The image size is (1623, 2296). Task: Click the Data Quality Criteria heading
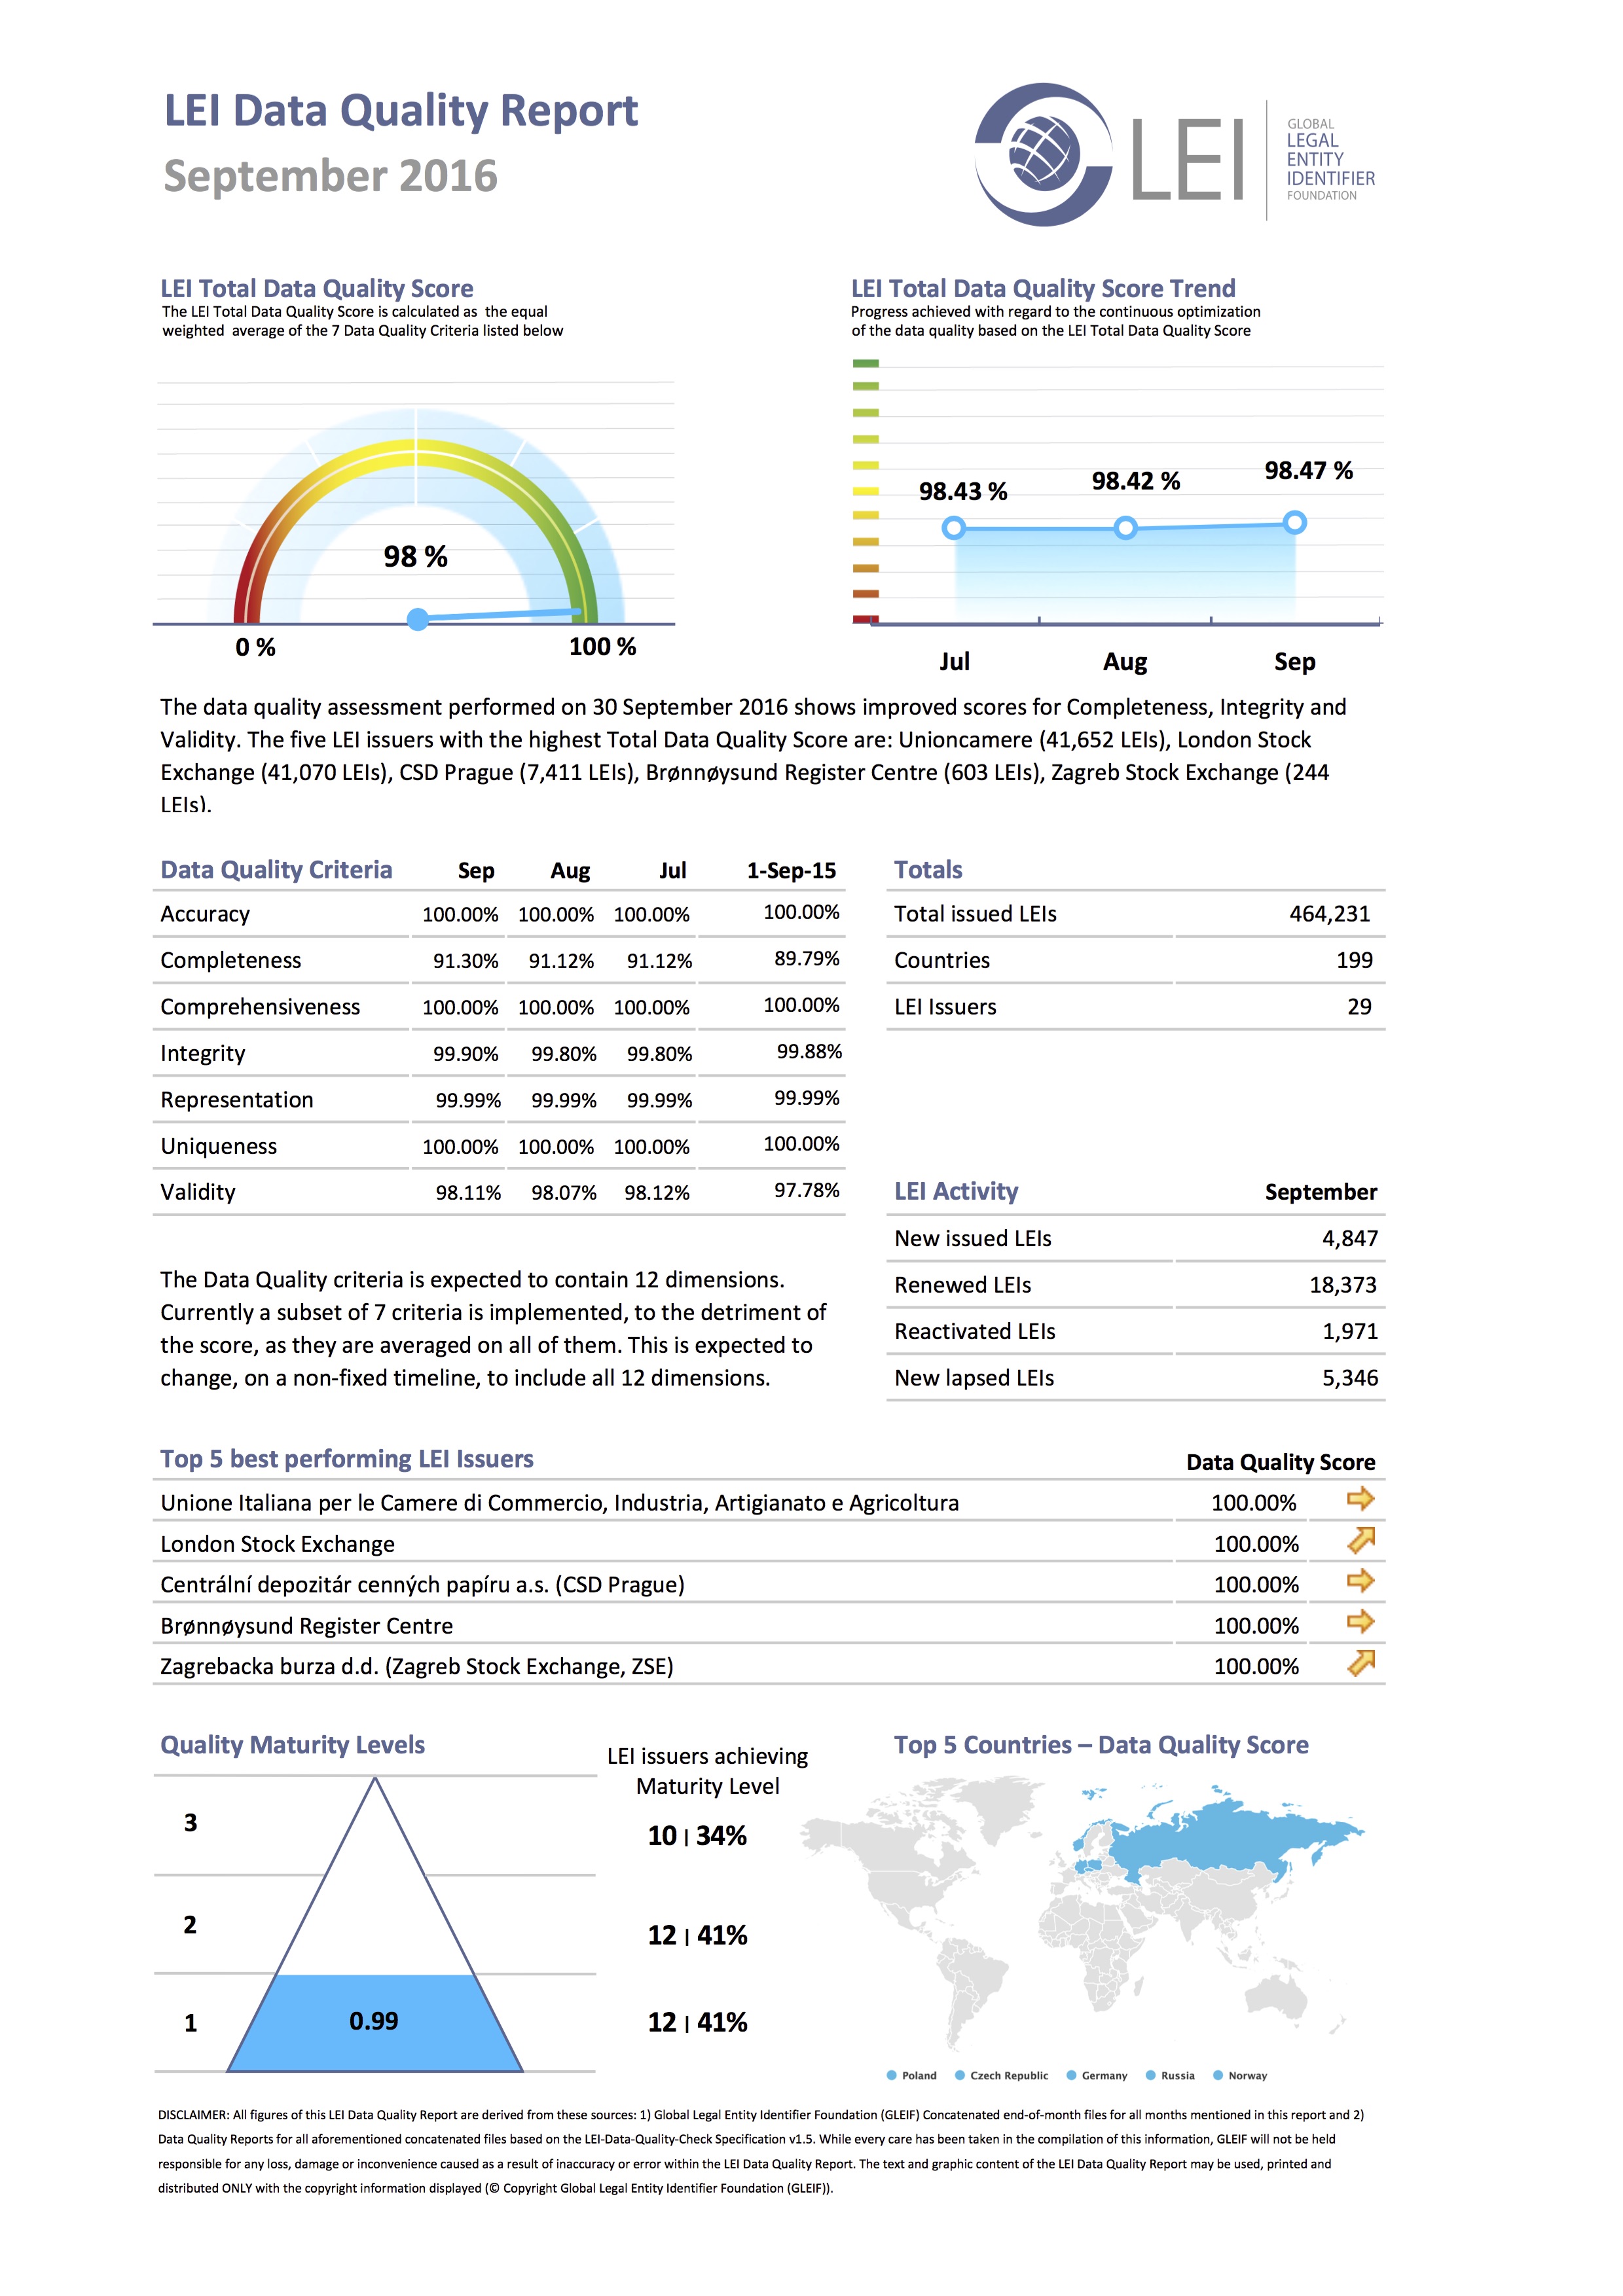(x=276, y=870)
